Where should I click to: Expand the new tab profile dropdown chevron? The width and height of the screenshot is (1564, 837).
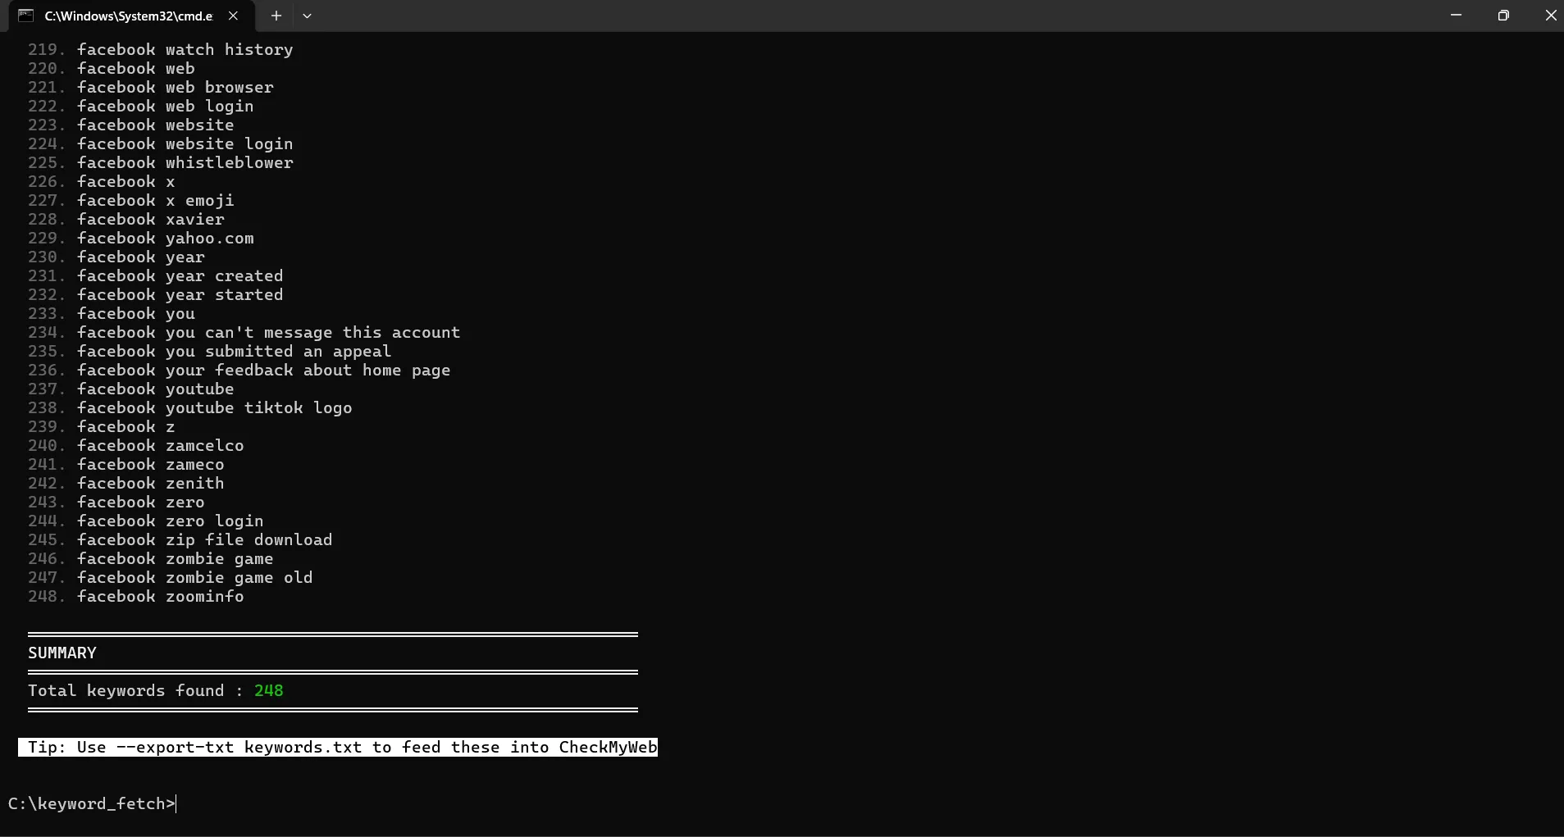307,16
